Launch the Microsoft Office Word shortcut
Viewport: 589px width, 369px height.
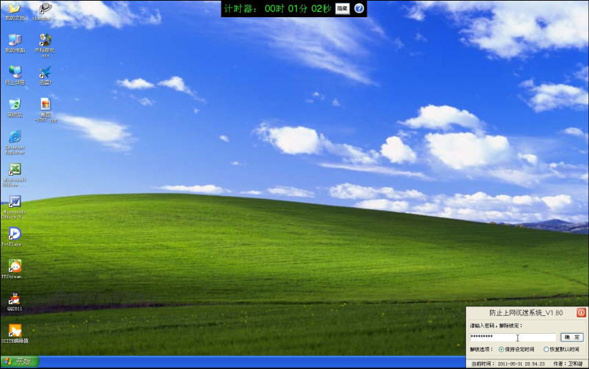[14, 207]
